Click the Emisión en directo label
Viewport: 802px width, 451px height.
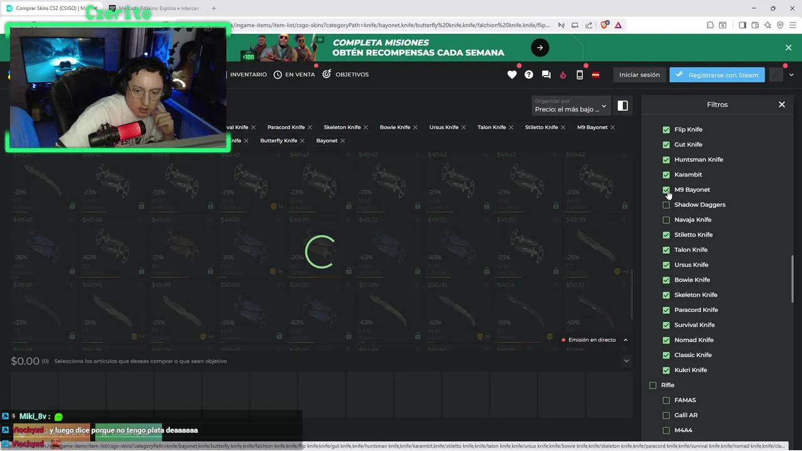(x=592, y=340)
